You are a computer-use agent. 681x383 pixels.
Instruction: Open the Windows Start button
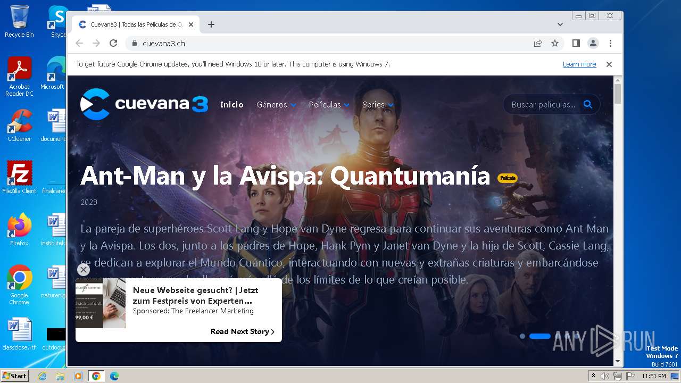(x=15, y=376)
